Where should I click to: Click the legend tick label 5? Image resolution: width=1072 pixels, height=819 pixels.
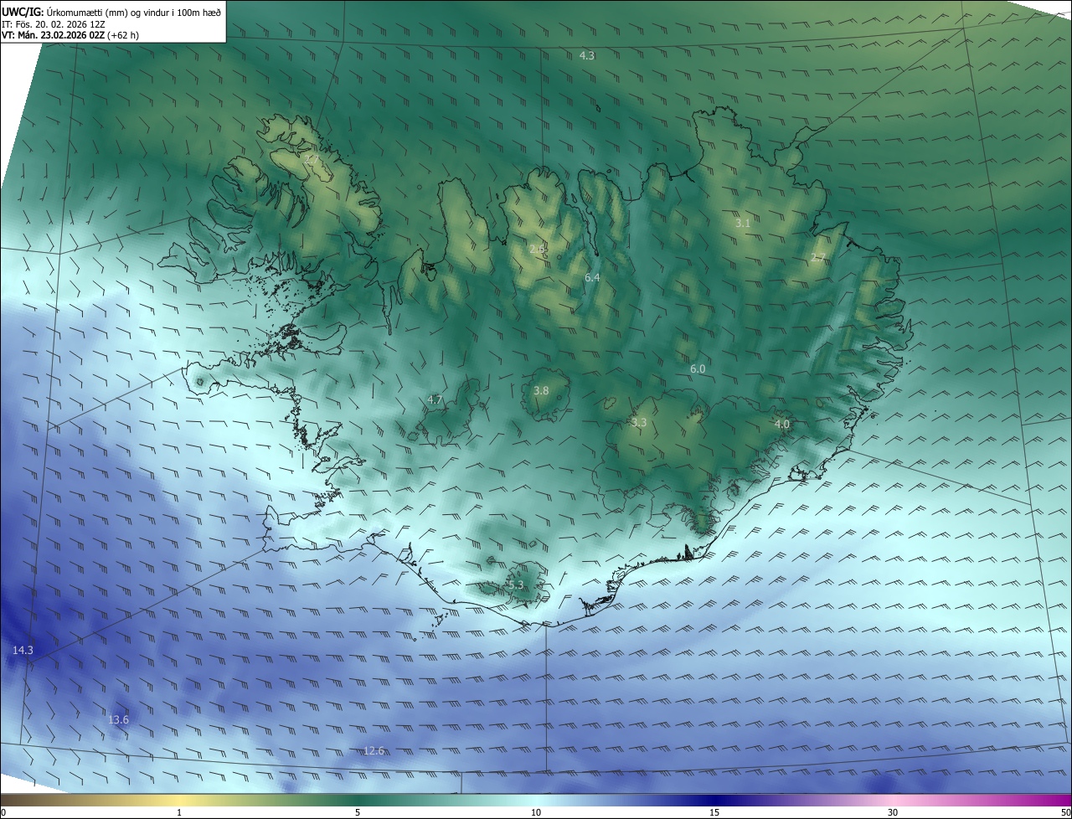click(358, 812)
